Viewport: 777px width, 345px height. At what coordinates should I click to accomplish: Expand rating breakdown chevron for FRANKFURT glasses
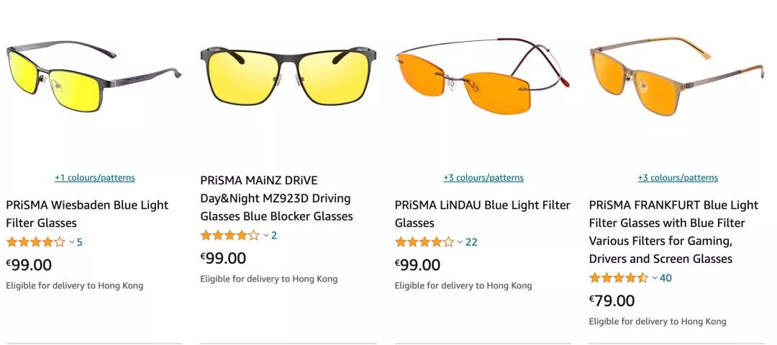click(655, 278)
